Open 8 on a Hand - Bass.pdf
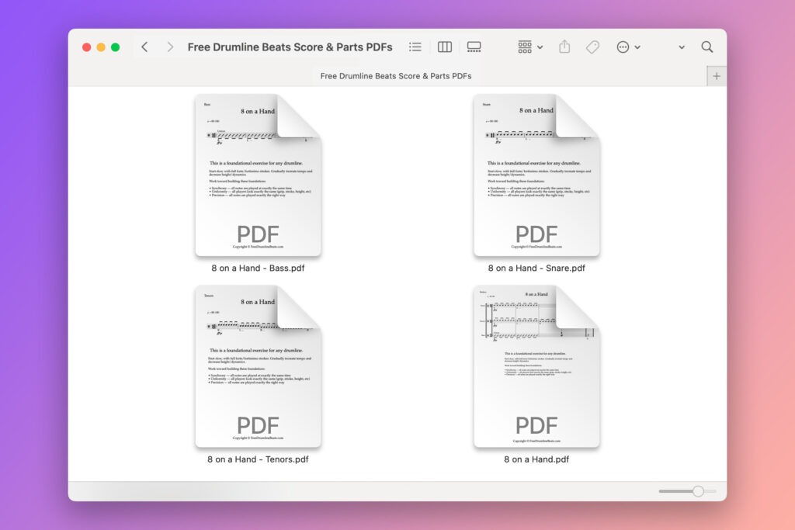Image resolution: width=795 pixels, height=530 pixels. pos(256,174)
